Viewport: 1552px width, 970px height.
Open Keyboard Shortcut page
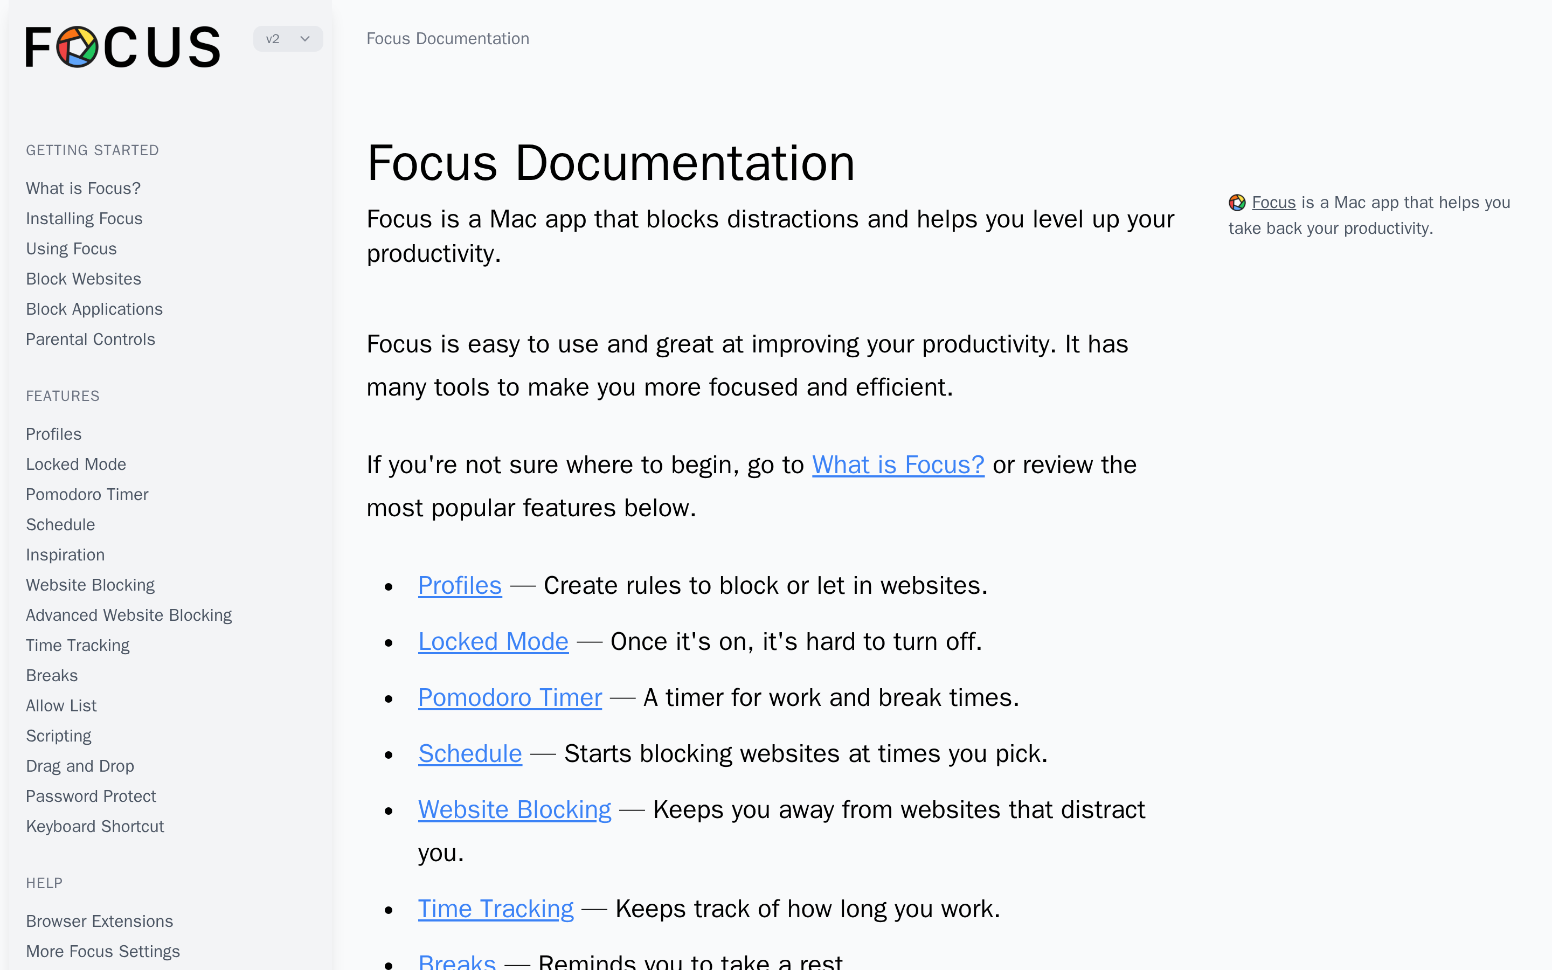[95, 826]
